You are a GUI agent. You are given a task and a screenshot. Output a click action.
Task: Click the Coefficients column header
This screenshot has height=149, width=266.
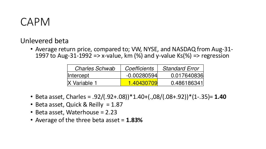[139, 68]
